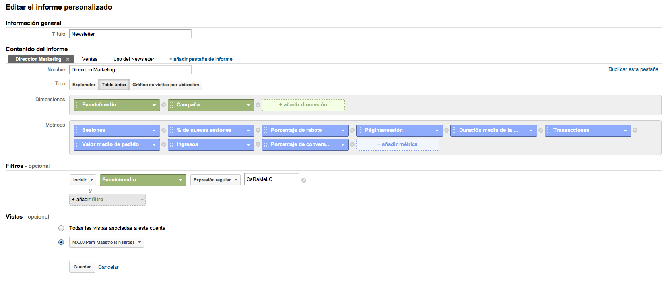This screenshot has width=664, height=281.
Task: Click the Título text field
Action: (130, 34)
